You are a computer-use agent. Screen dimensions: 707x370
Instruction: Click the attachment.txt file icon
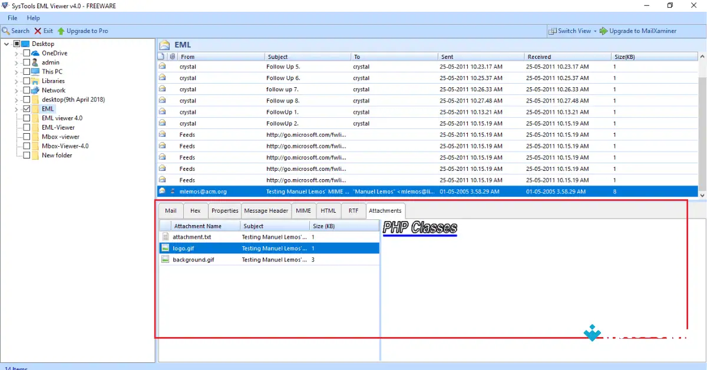click(x=166, y=237)
